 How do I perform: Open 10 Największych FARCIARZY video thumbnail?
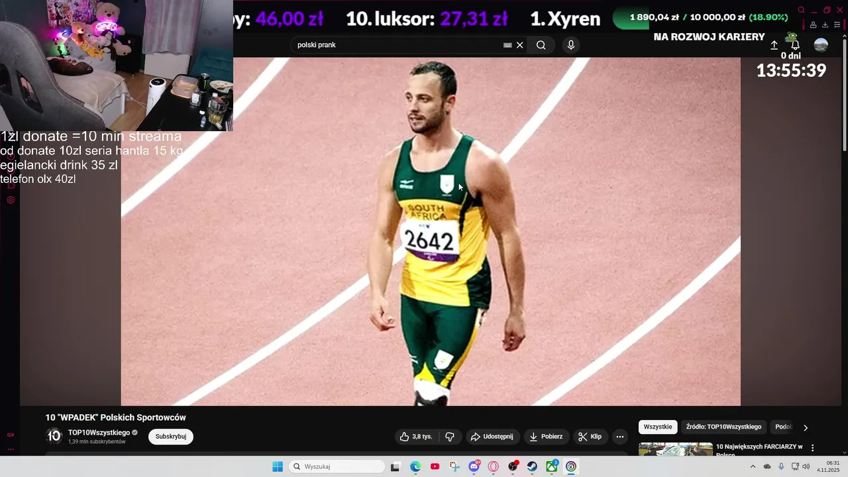pyautogui.click(x=676, y=449)
